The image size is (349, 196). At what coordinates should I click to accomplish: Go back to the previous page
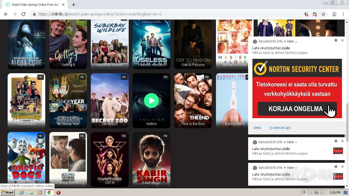point(6,14)
